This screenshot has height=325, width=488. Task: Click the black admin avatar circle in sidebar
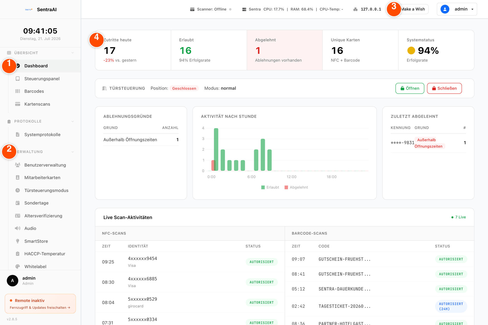pyautogui.click(x=12, y=281)
